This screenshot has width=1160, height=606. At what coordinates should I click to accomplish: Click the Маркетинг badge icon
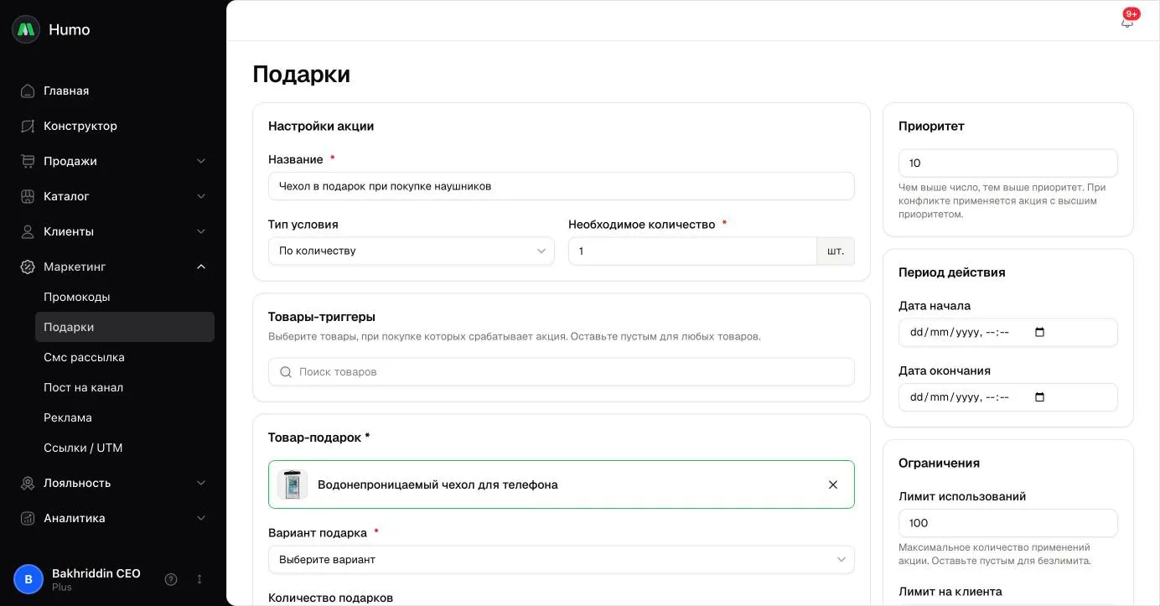point(28,267)
